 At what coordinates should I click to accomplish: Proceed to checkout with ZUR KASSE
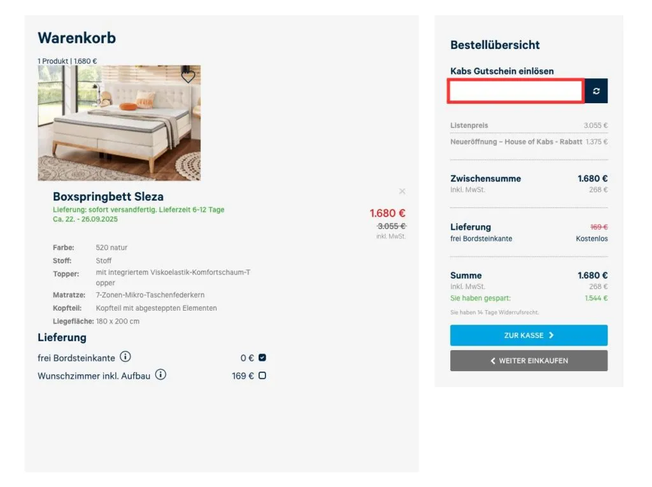click(x=528, y=335)
